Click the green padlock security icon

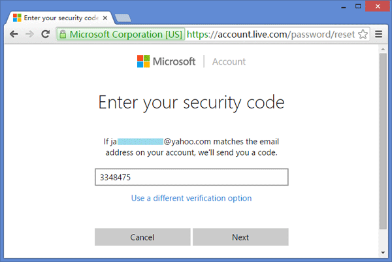coord(63,33)
